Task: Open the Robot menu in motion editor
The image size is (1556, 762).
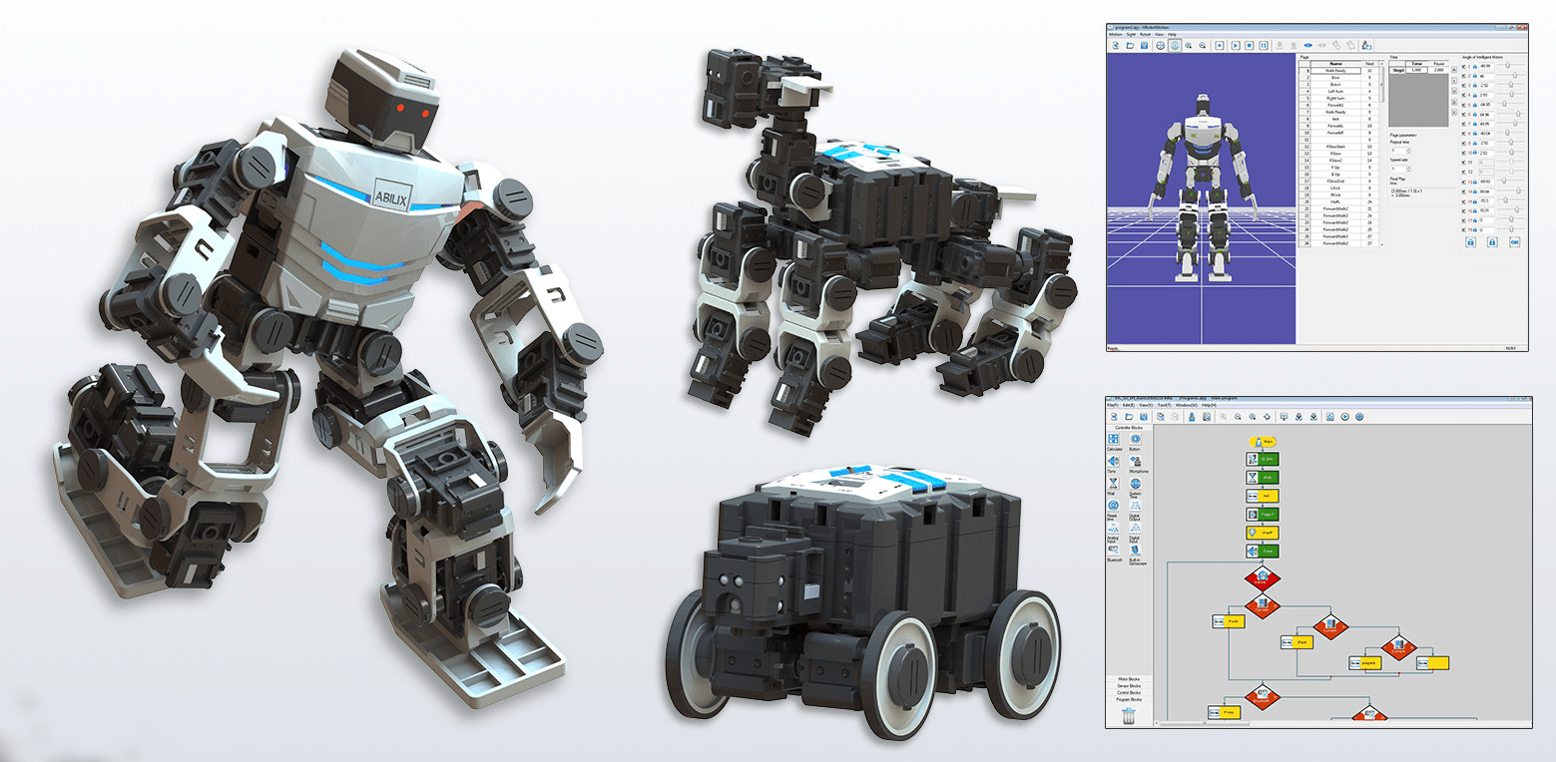Action: pos(1145,34)
